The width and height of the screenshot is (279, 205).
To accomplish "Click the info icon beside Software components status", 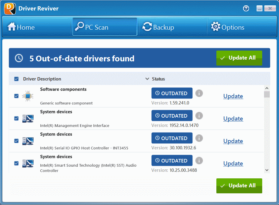I will pos(199,93).
